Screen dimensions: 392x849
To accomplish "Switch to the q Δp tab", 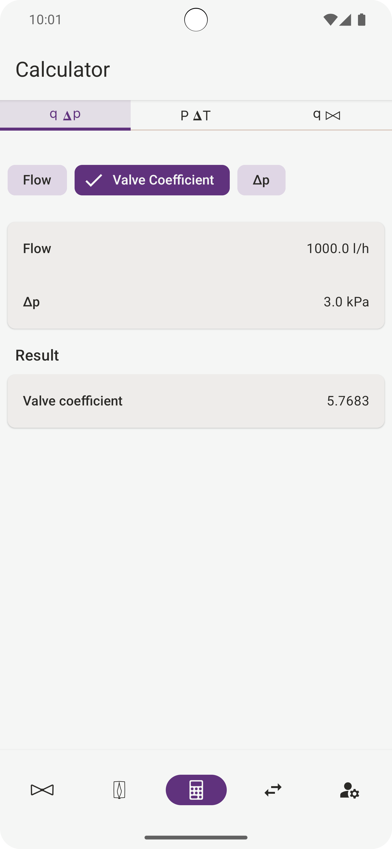I will [x=65, y=115].
